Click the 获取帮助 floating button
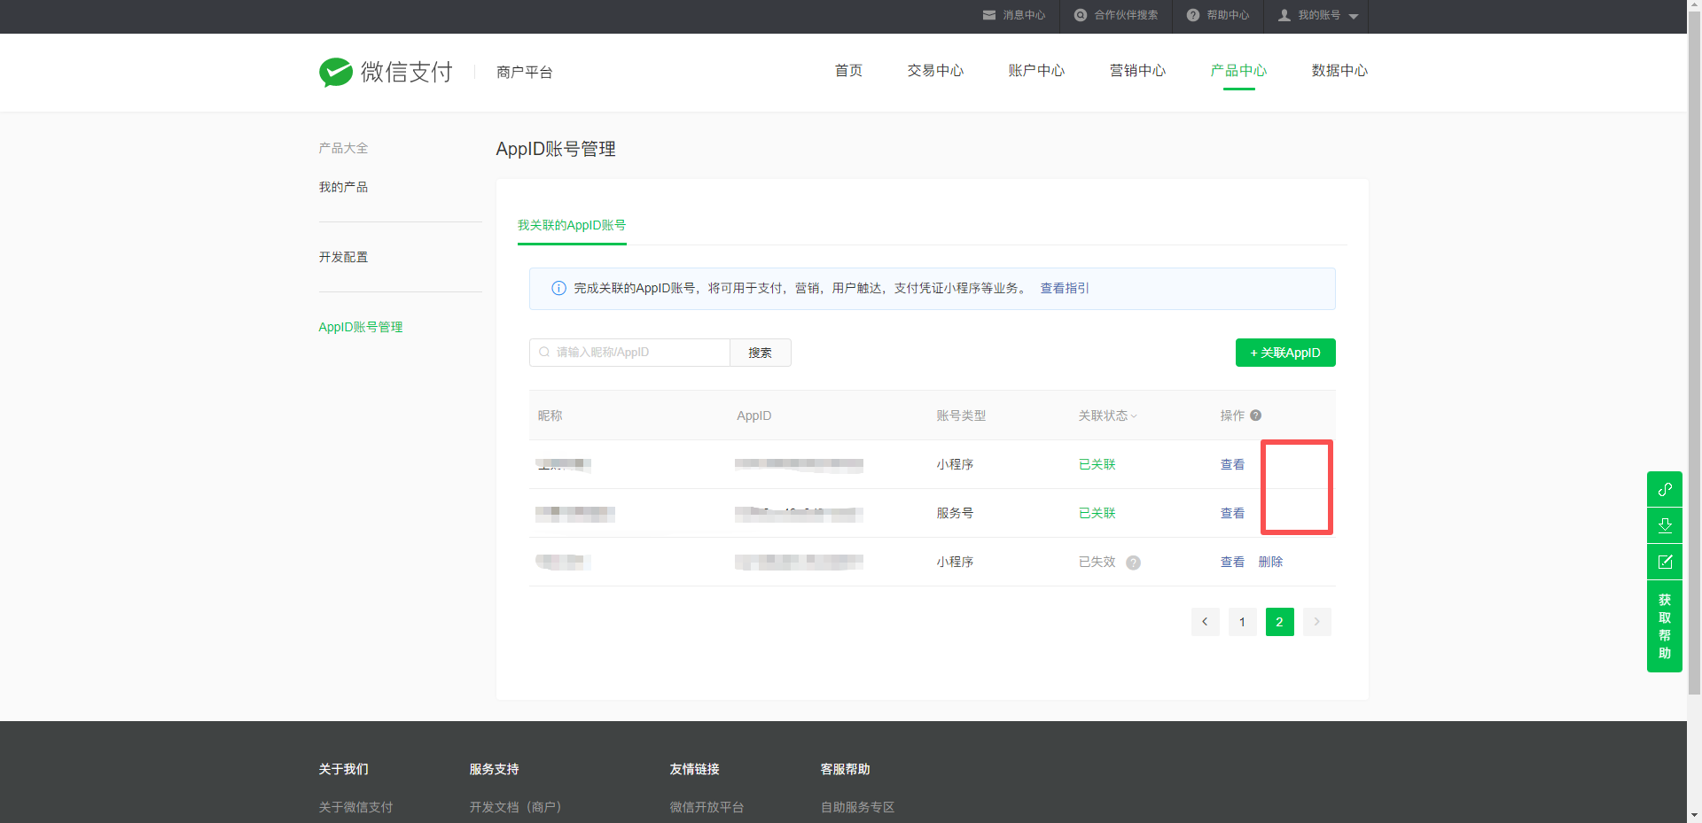The image size is (1702, 823). coord(1665,626)
